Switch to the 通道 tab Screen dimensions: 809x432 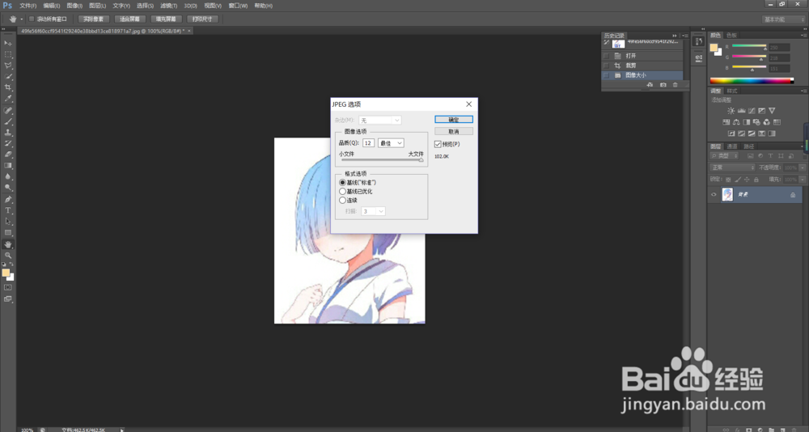tap(731, 146)
